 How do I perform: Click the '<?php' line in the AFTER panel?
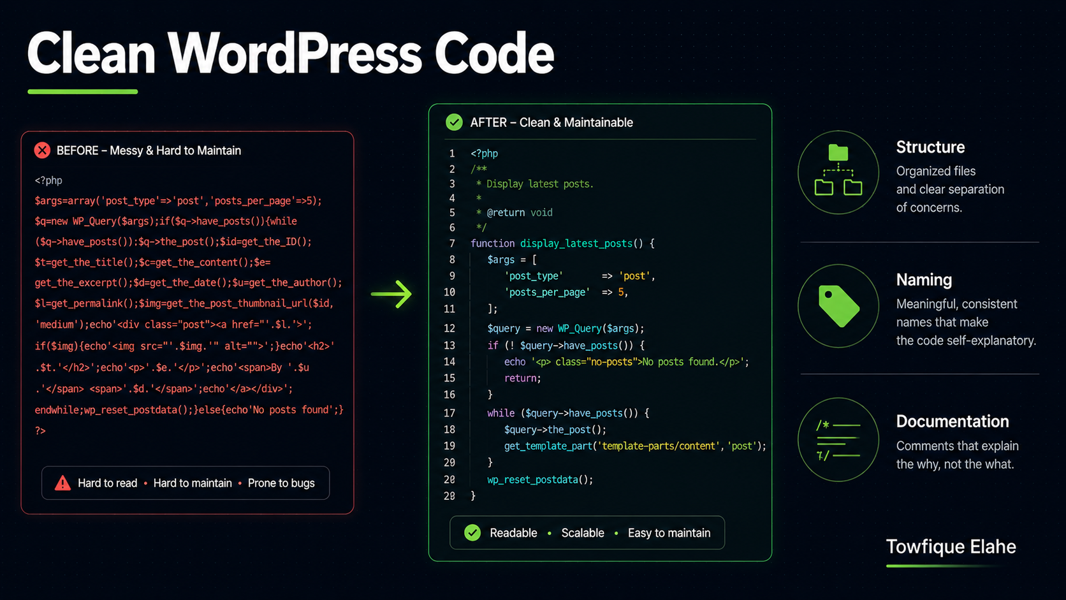[485, 154]
